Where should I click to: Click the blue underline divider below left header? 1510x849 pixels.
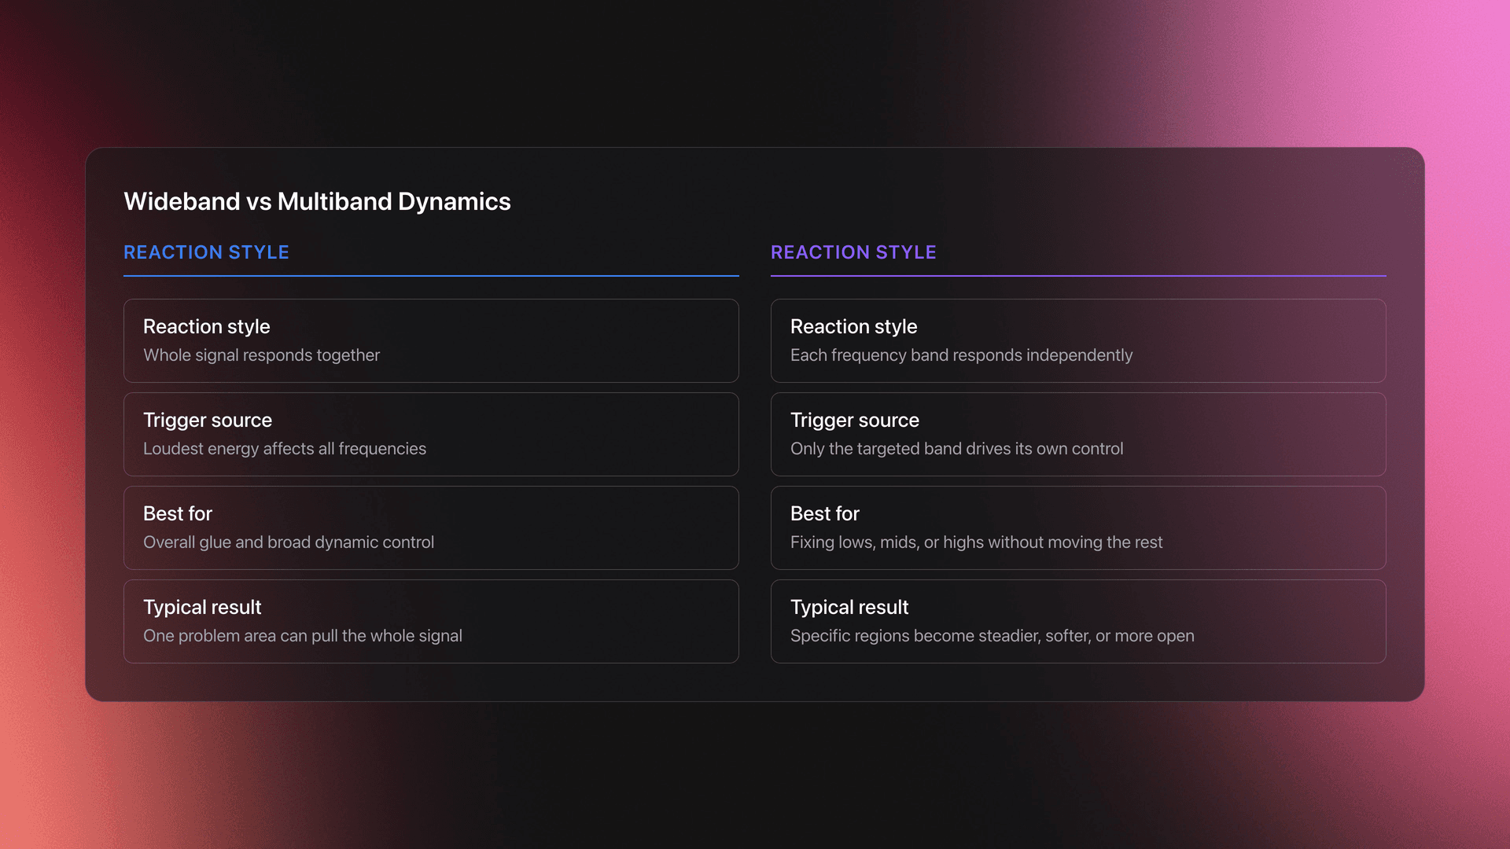point(431,275)
